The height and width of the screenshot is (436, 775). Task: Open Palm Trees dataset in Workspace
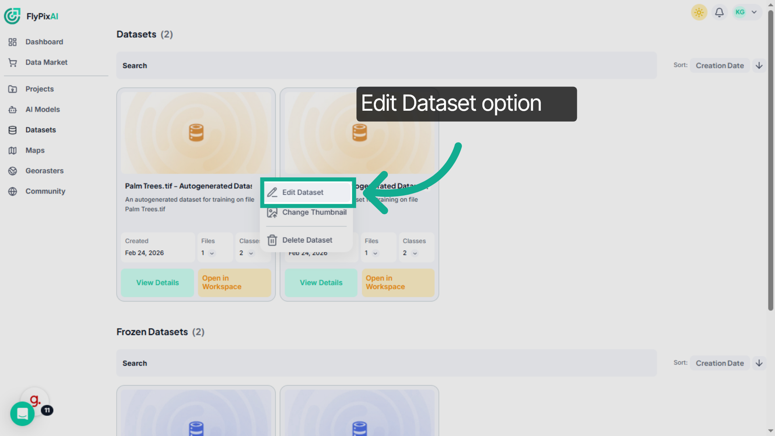[x=234, y=283]
